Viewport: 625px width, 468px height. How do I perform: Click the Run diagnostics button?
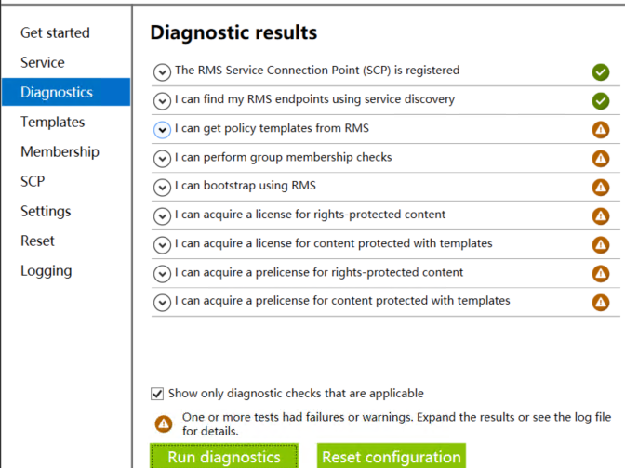(224, 456)
